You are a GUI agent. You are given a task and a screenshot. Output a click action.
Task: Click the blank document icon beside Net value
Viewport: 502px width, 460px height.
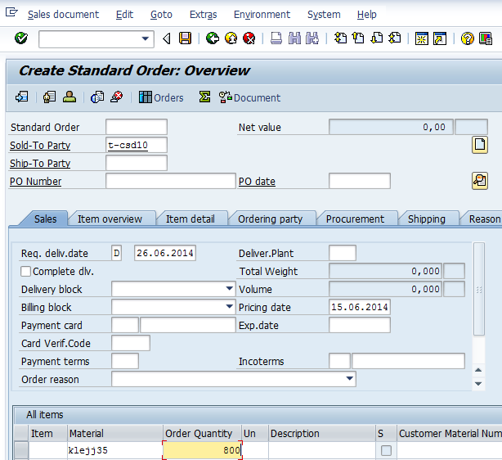pos(480,145)
